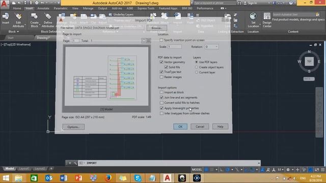Uncheck Vector geometry checkbox
The width and height of the screenshot is (326, 183).
coord(161,62)
